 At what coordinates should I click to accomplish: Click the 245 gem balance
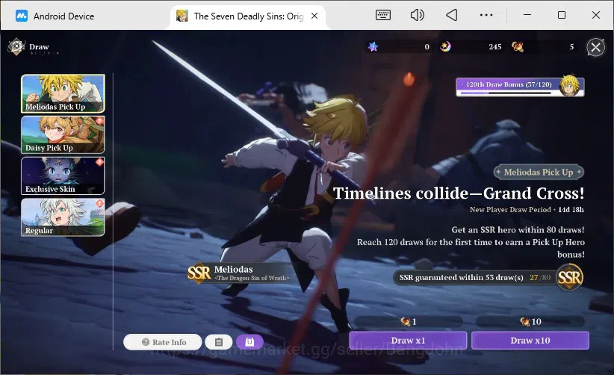coord(495,47)
